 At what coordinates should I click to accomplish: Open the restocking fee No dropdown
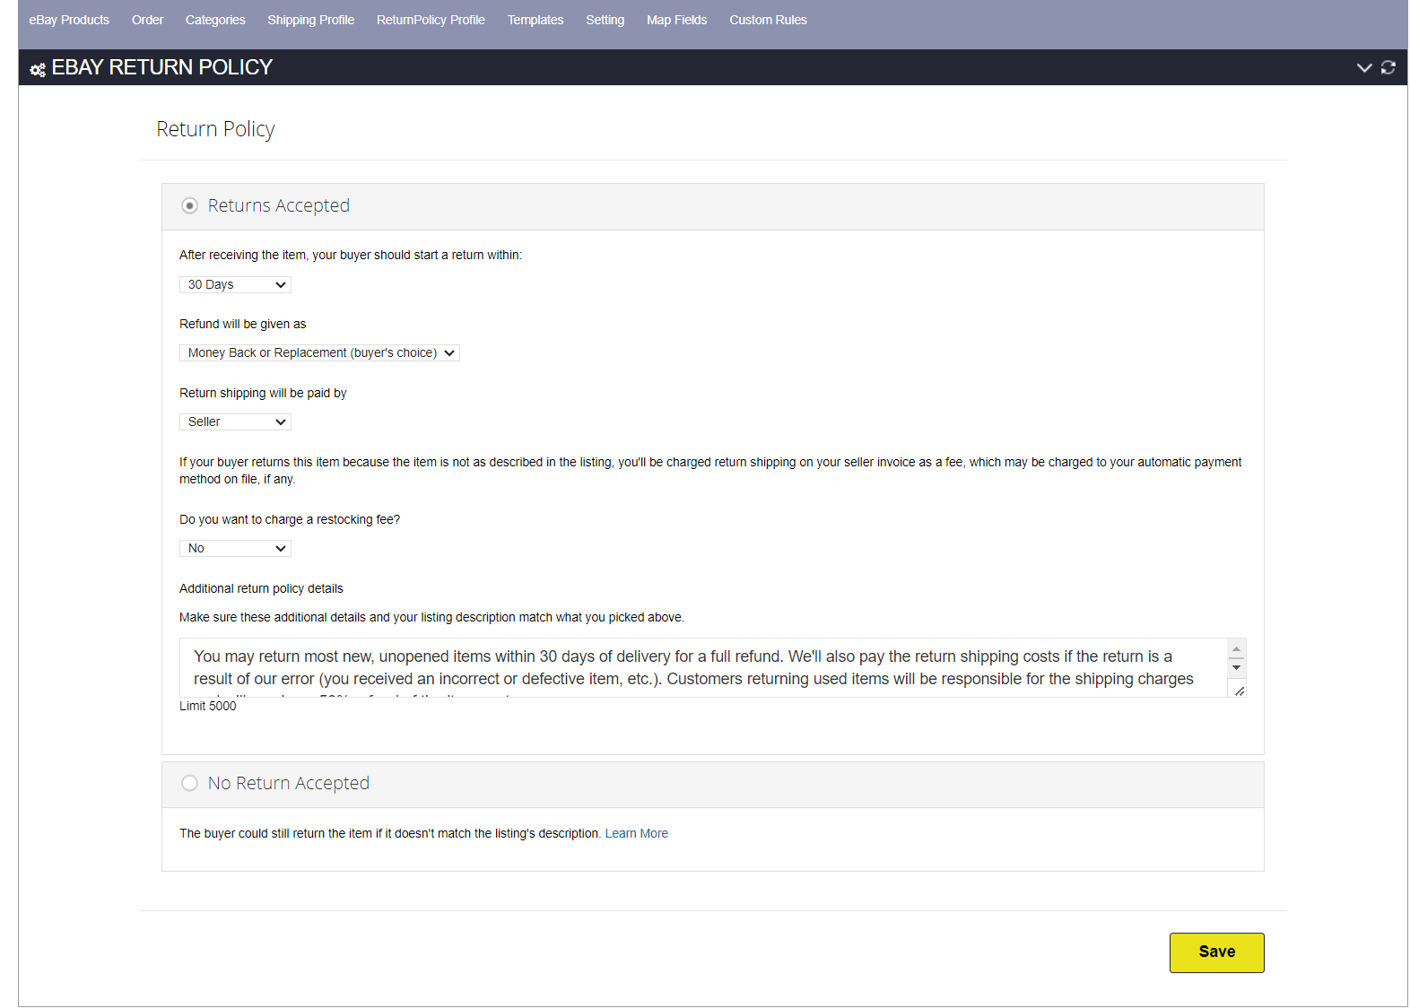tap(235, 548)
